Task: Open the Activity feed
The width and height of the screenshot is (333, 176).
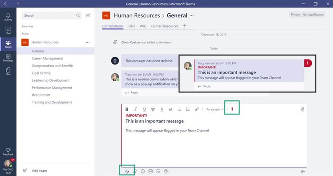Action: click(x=8, y=17)
